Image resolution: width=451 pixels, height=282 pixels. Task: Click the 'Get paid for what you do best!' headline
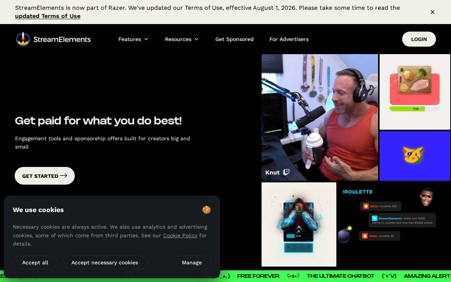coord(98,120)
